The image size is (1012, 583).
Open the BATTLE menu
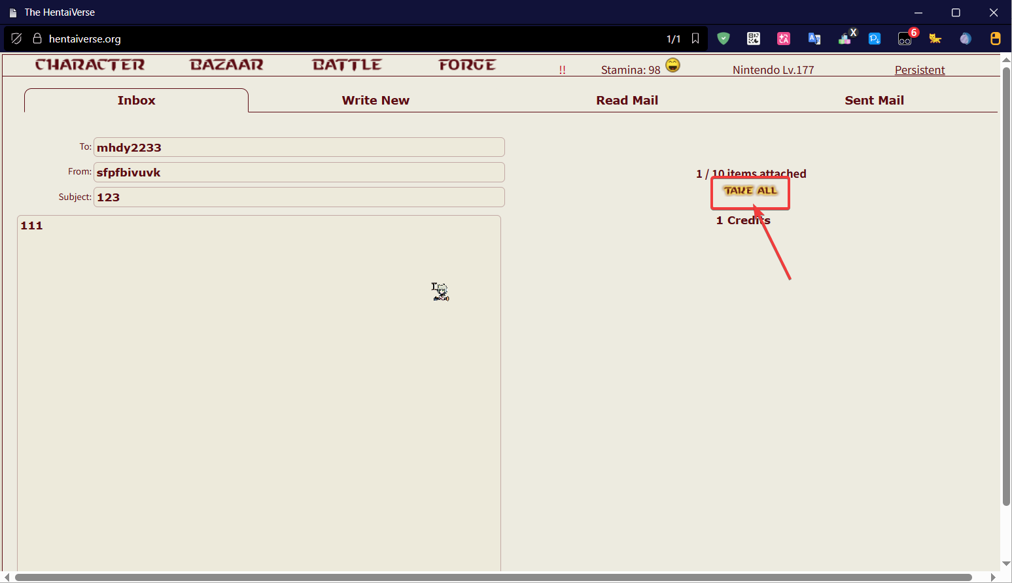tap(347, 65)
